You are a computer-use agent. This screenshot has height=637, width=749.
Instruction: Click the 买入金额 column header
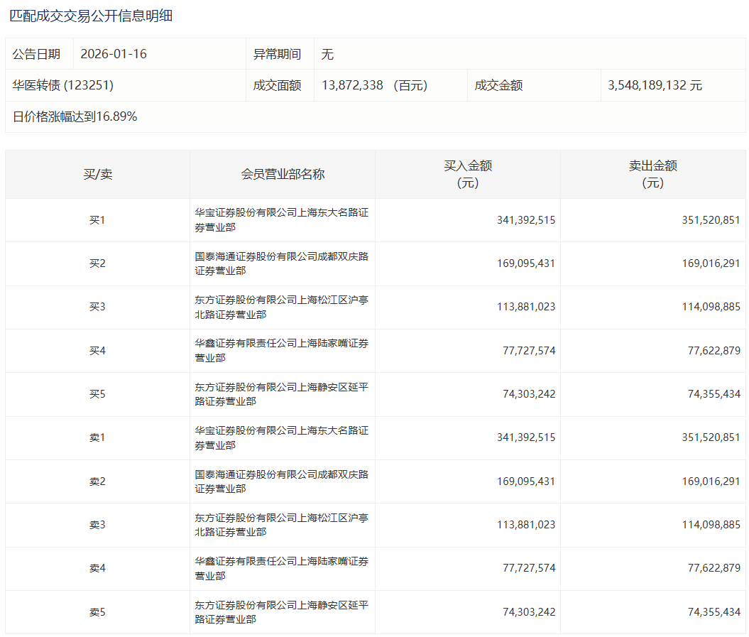click(x=468, y=174)
